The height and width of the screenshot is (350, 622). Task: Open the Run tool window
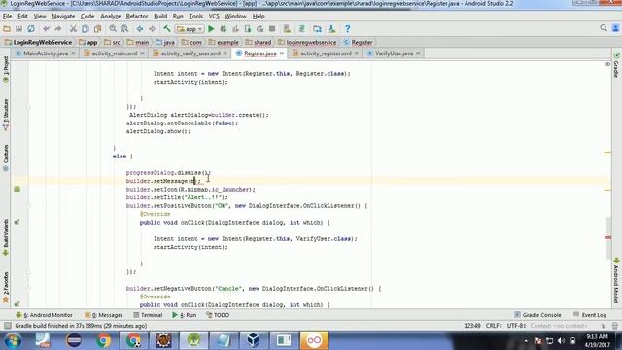[x=185, y=315]
